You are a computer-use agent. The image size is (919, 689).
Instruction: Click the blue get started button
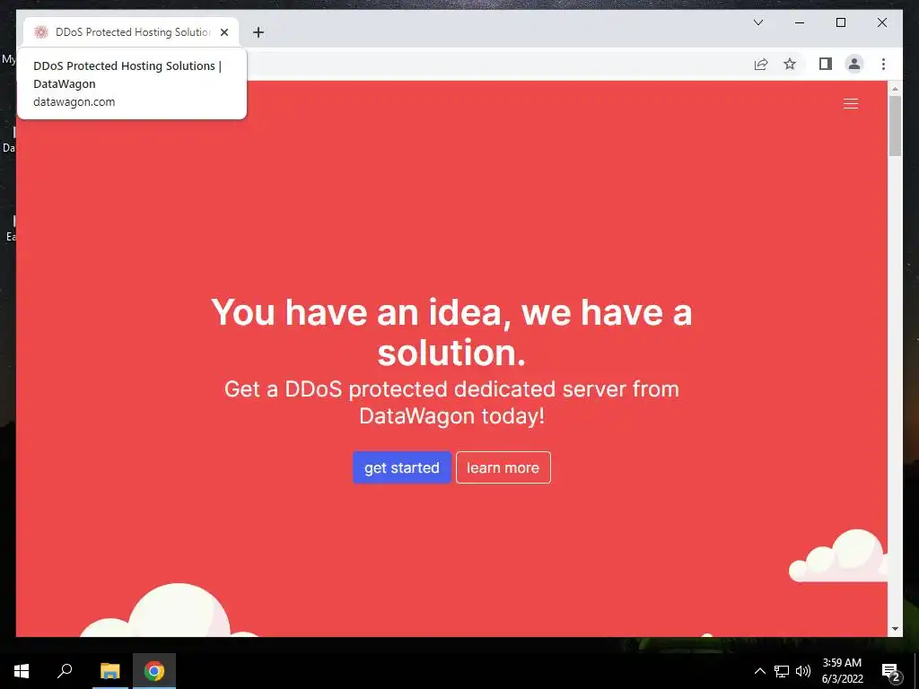click(401, 467)
